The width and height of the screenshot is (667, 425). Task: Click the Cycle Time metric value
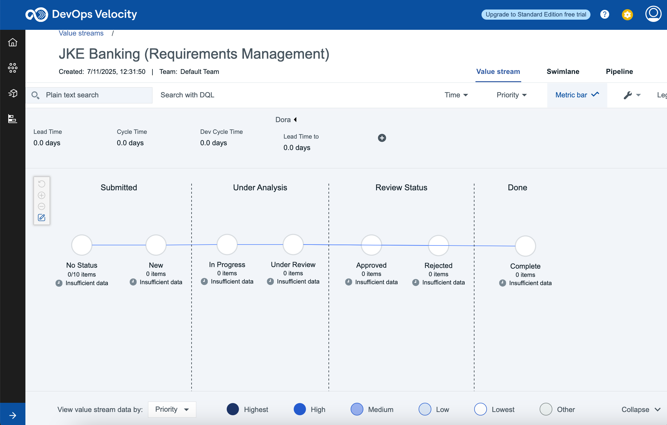[130, 143]
